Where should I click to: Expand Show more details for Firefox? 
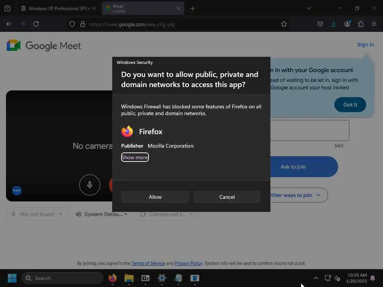pyautogui.click(x=135, y=157)
